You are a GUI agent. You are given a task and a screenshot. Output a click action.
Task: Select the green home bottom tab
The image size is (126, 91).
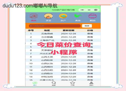pos(35,84)
